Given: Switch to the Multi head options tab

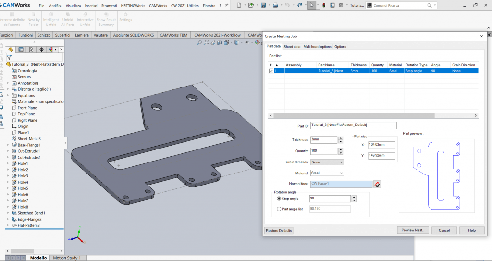Looking at the screenshot, I should (317, 47).
